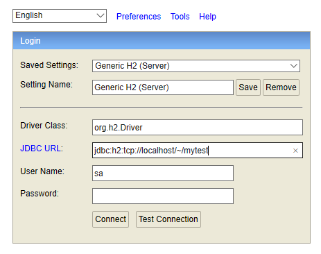Expand the Saved Settings dropdown

click(196, 66)
